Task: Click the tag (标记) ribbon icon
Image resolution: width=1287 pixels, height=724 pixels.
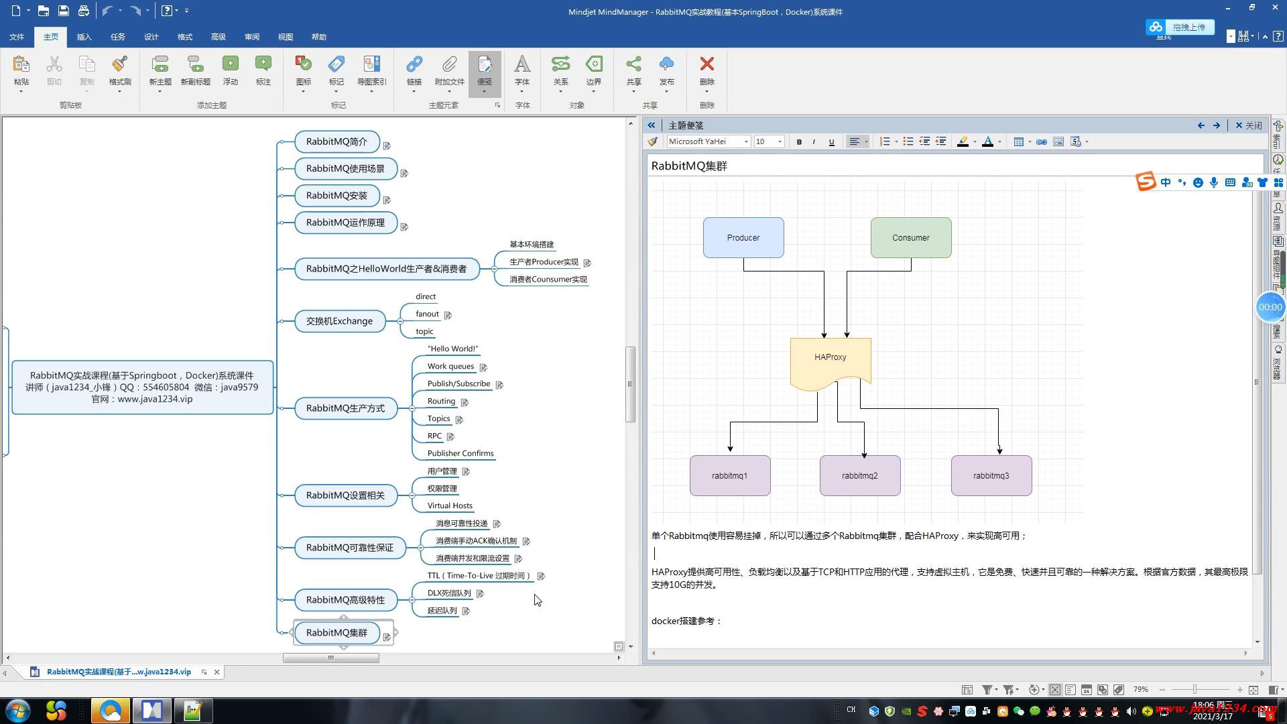Action: coord(336,64)
